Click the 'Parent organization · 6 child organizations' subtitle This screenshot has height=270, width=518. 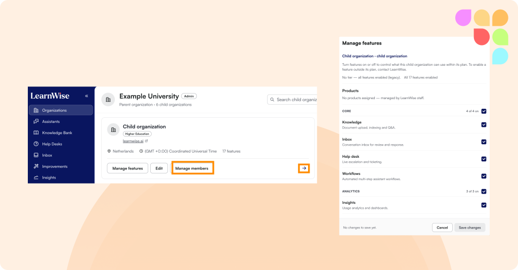click(155, 105)
